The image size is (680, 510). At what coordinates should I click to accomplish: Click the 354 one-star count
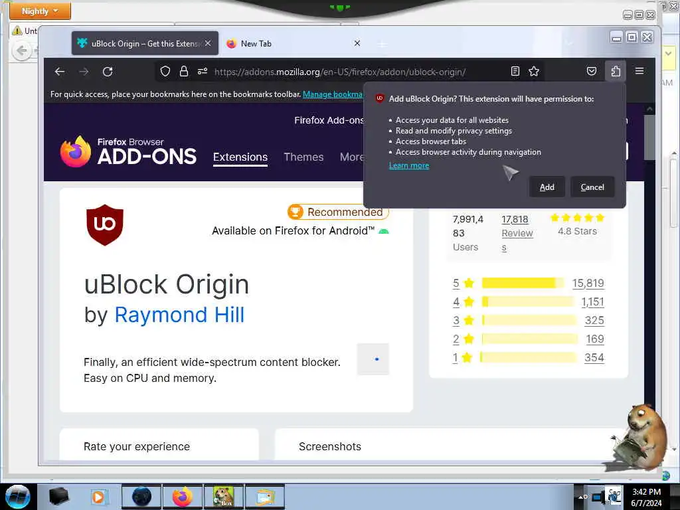(x=594, y=358)
